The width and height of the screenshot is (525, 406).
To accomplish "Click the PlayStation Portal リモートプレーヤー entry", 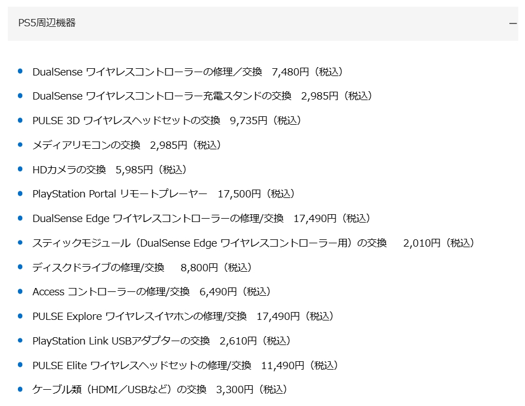I will tap(120, 194).
